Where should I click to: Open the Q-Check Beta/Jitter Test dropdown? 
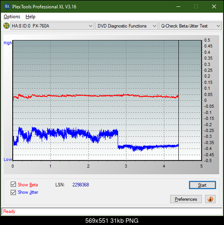point(190,26)
